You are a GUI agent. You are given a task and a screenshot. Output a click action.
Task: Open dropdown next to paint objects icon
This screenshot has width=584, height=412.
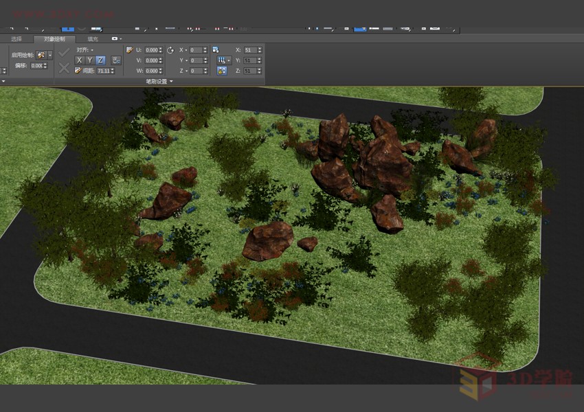tap(50, 54)
